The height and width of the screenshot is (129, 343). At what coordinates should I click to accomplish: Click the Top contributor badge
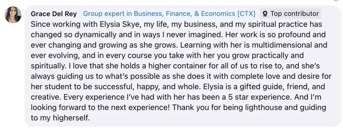coord(291,14)
